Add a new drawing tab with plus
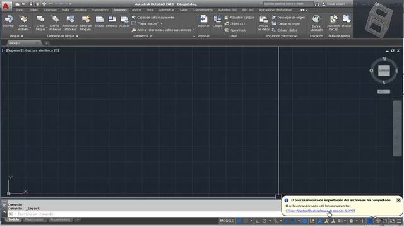This screenshot has width=404, height=227. coord(47,44)
